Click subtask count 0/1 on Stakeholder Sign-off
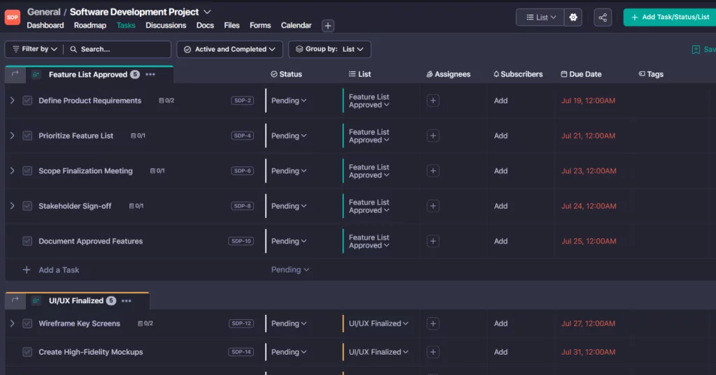Image resolution: width=716 pixels, height=375 pixels. point(136,206)
